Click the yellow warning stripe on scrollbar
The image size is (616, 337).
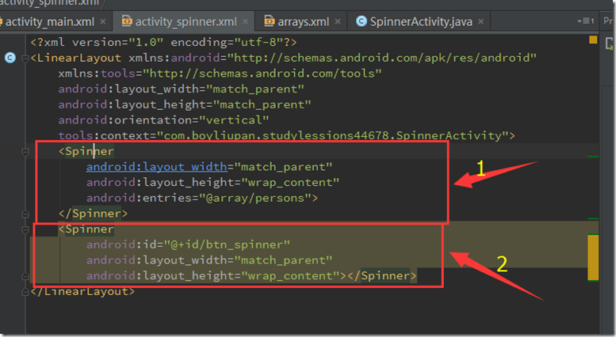click(x=592, y=251)
